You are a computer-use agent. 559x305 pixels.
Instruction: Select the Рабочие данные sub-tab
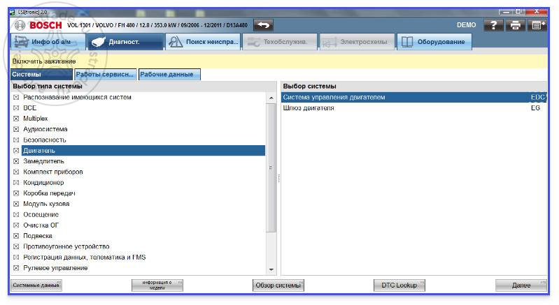(x=169, y=74)
